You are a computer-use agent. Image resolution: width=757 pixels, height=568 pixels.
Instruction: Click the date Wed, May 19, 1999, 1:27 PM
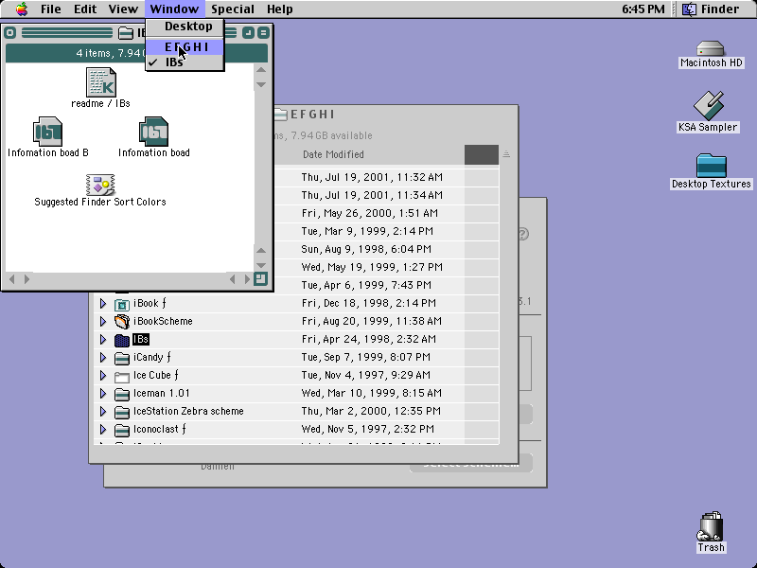coord(372,267)
